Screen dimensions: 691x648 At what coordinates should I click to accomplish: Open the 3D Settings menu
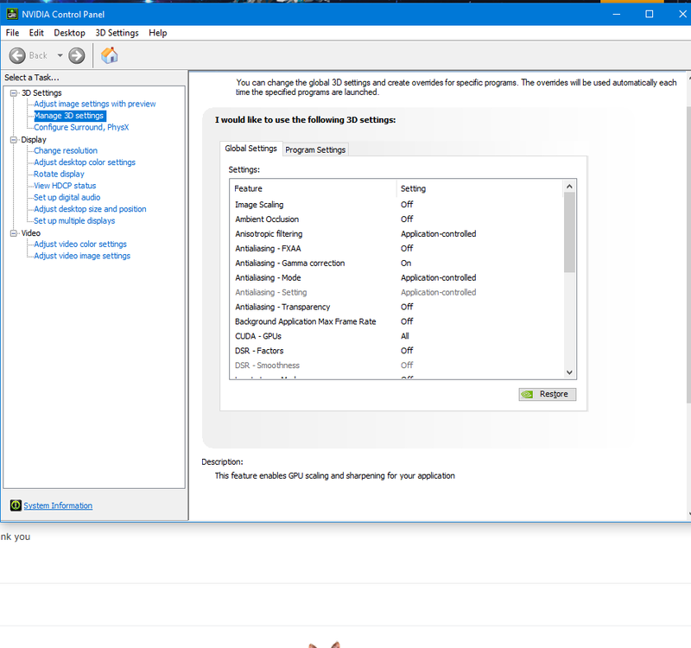[x=117, y=33]
